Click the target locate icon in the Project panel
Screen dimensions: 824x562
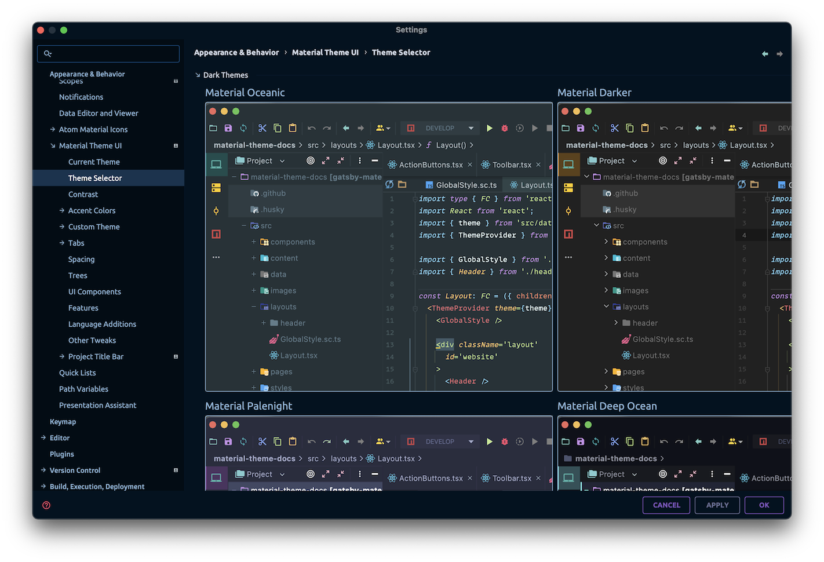pos(310,160)
